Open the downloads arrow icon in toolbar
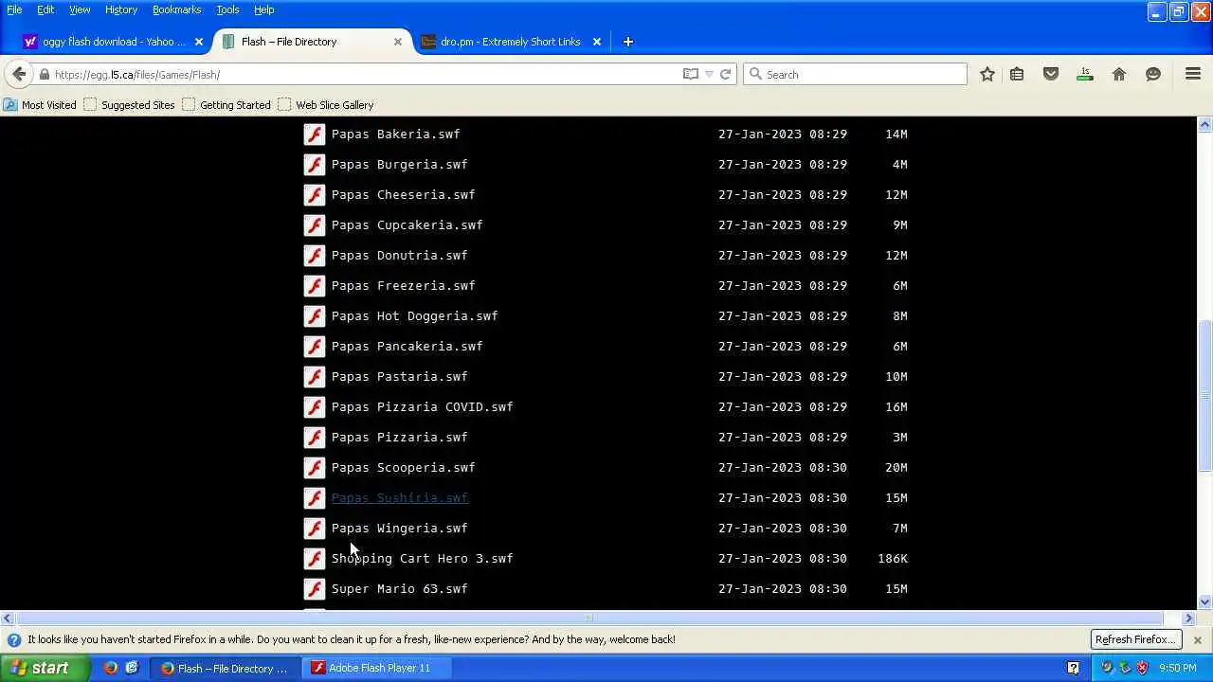The width and height of the screenshot is (1213, 682). [x=1085, y=74]
